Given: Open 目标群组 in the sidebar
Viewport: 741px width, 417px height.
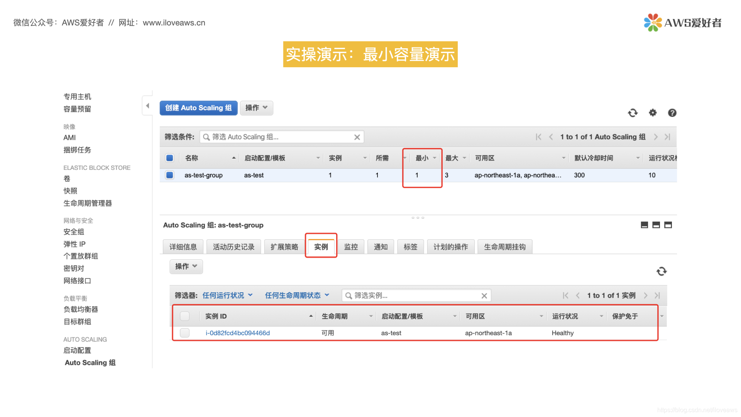Looking at the screenshot, I should tap(77, 322).
